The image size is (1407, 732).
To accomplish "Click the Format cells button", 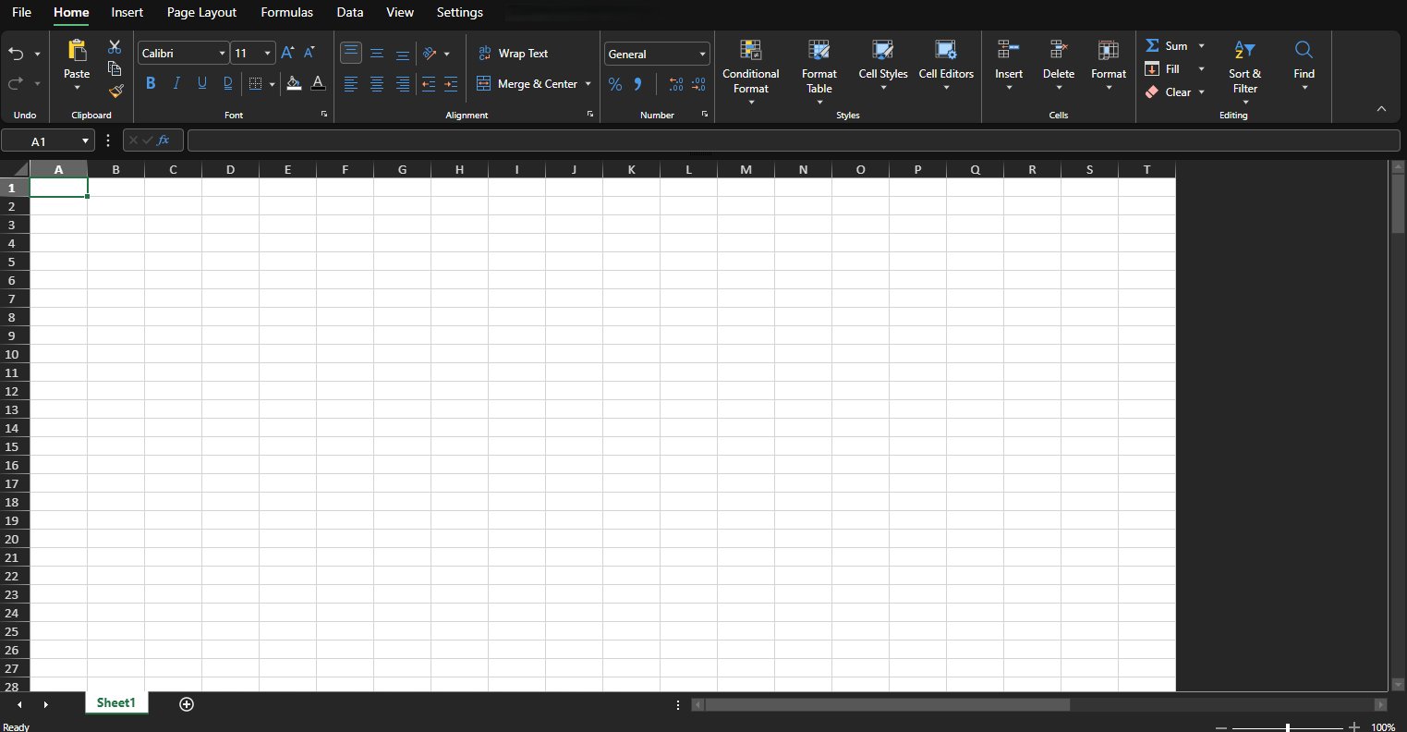I will [x=1109, y=66].
